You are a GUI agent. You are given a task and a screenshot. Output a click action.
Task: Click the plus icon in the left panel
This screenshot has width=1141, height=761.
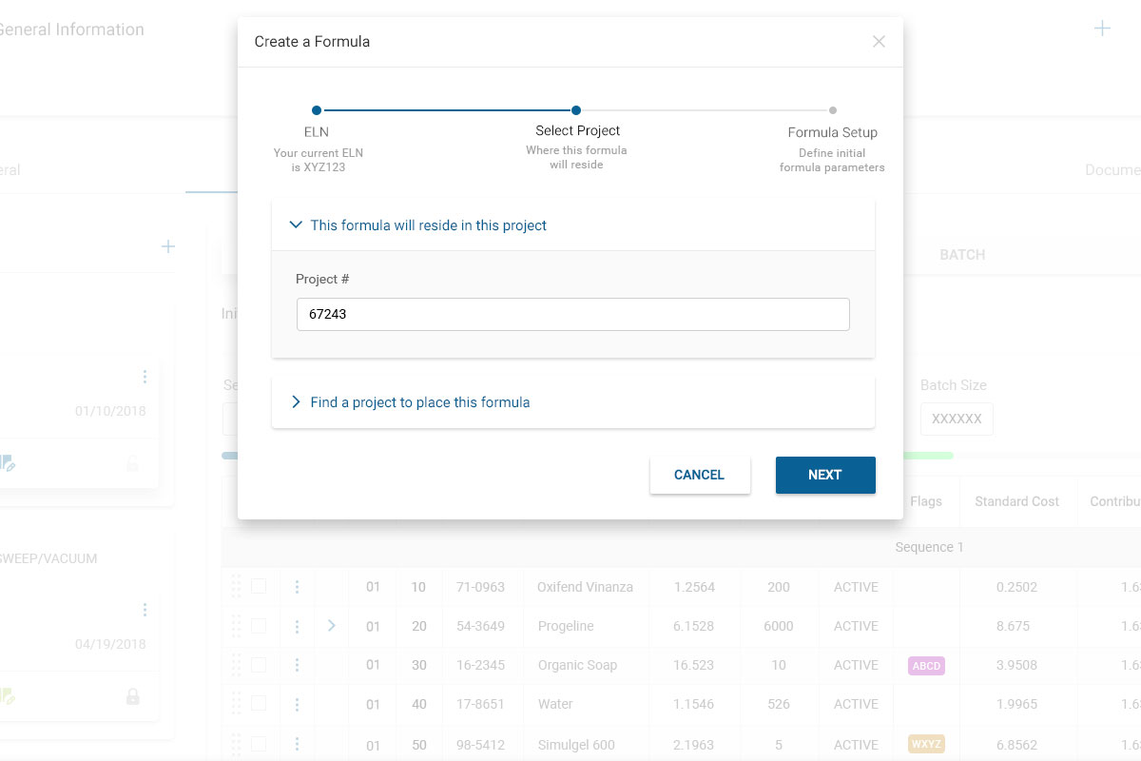point(168,246)
